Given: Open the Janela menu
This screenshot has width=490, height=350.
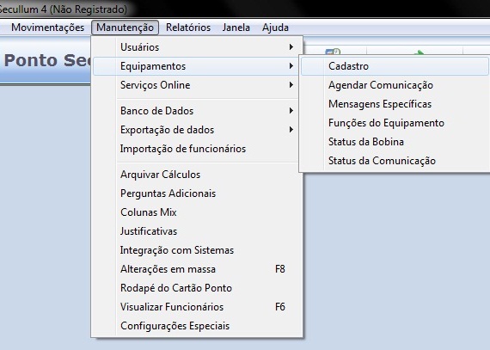Looking at the screenshot, I should [x=236, y=28].
